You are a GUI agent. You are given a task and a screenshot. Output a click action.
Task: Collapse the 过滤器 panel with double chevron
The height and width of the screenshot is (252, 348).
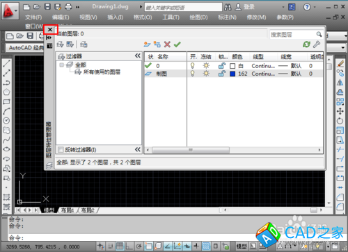(138, 56)
